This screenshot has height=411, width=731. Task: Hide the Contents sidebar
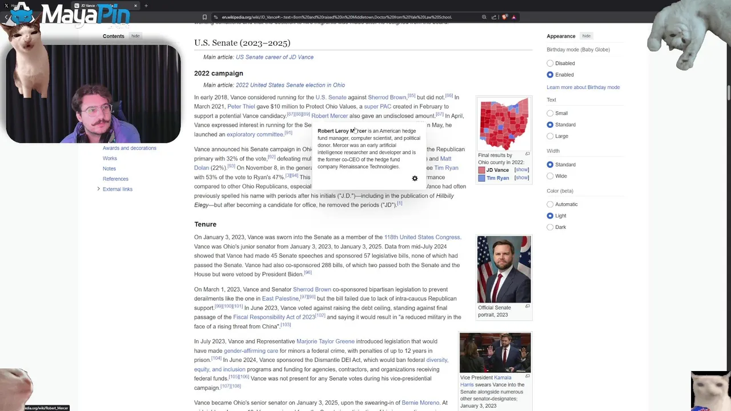[135, 36]
